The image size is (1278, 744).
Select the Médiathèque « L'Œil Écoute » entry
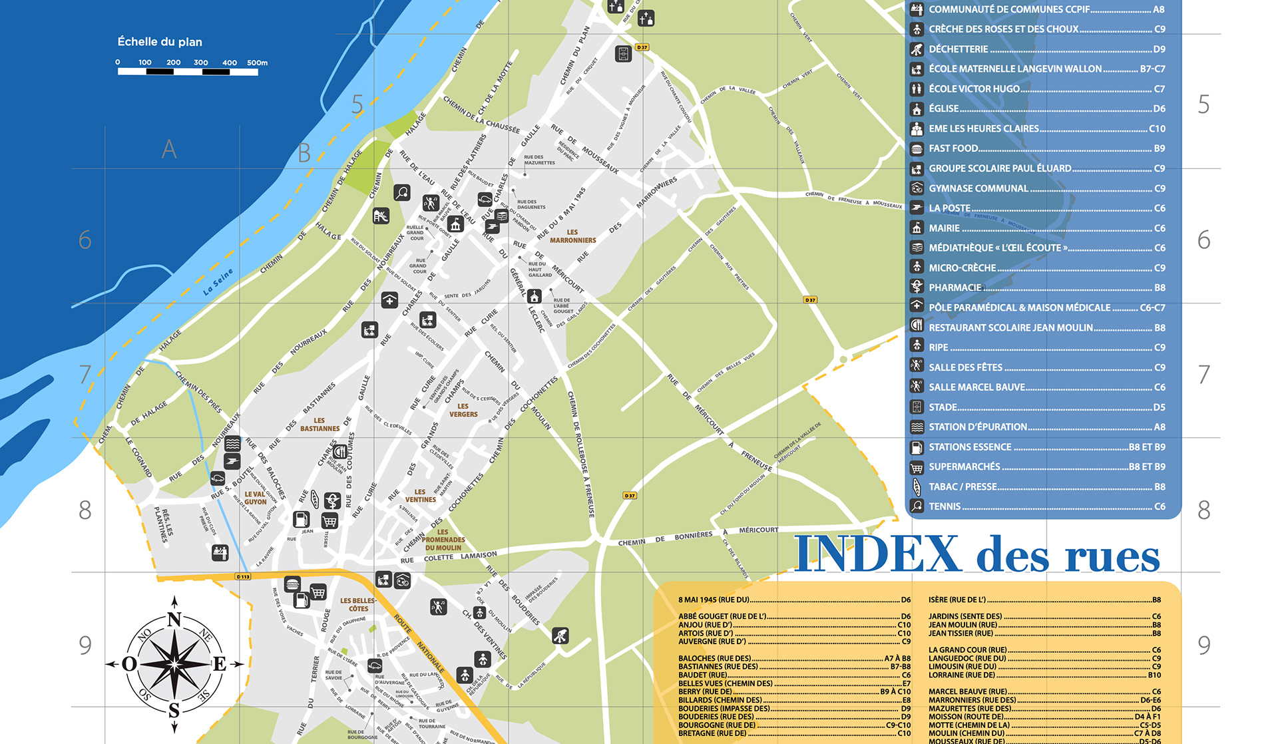click(x=997, y=248)
